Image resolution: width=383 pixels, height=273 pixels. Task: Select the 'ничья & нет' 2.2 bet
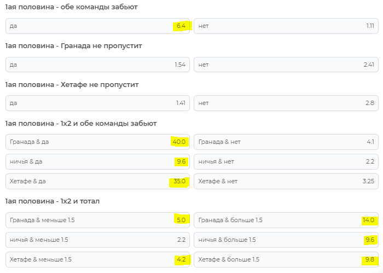pos(286,161)
